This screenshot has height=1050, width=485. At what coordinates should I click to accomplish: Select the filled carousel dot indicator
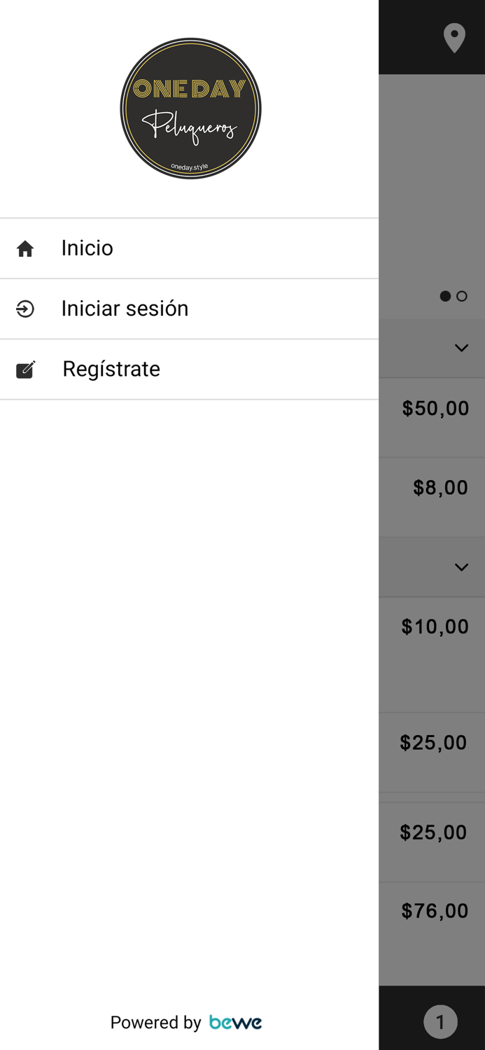coord(445,296)
